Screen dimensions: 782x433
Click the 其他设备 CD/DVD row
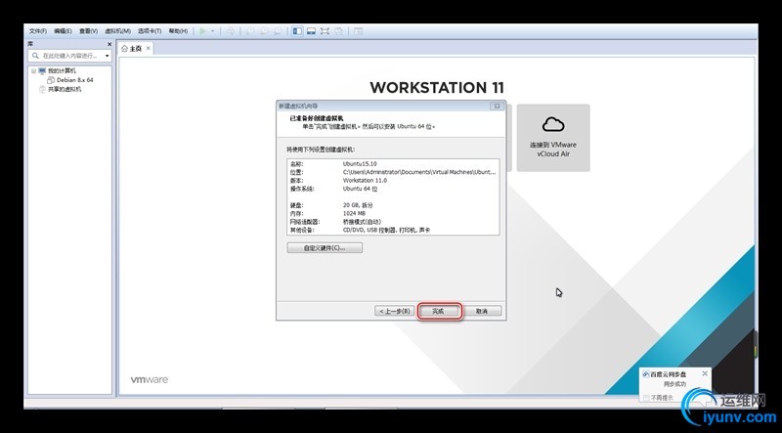pyautogui.click(x=393, y=230)
